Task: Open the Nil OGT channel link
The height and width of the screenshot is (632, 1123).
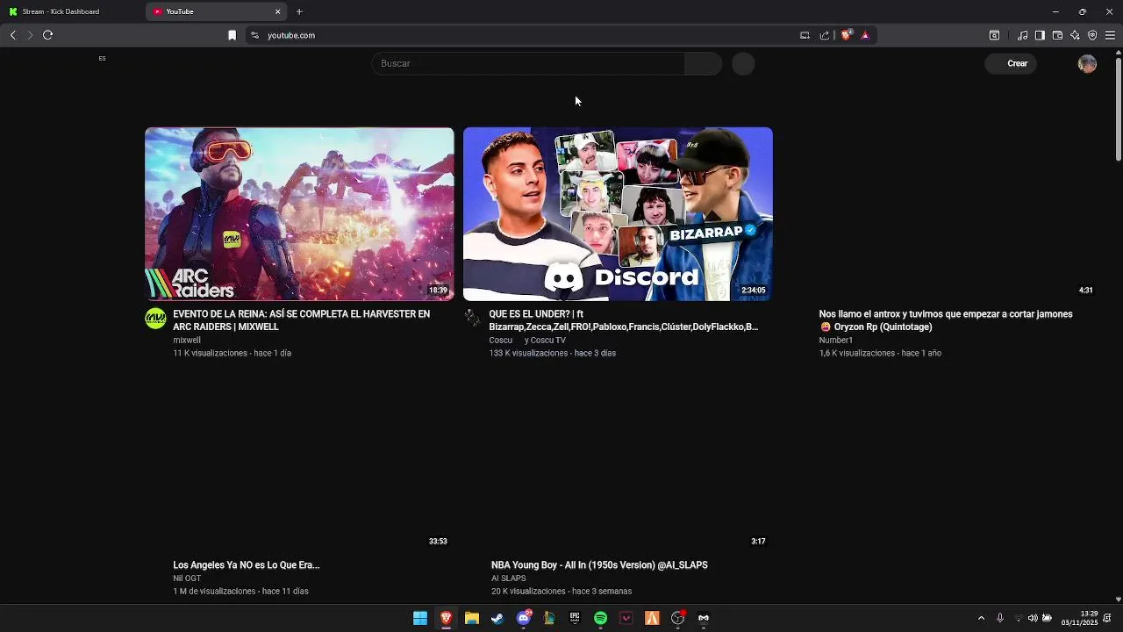Action: coord(187,578)
